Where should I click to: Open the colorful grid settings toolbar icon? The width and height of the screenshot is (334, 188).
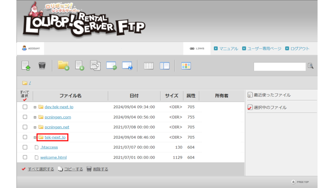[x=186, y=65]
